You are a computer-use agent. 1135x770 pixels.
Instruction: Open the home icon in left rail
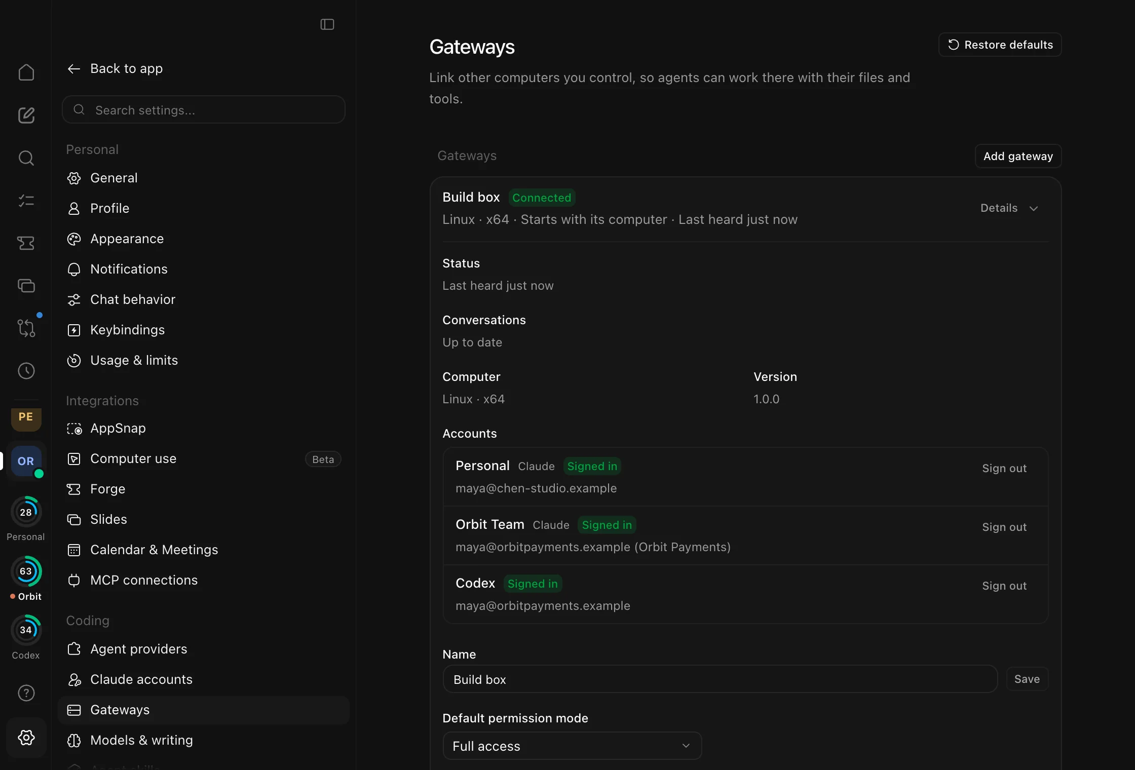coord(26,72)
